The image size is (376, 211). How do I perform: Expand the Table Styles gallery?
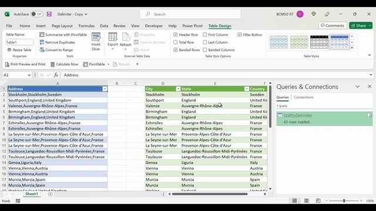(352, 48)
